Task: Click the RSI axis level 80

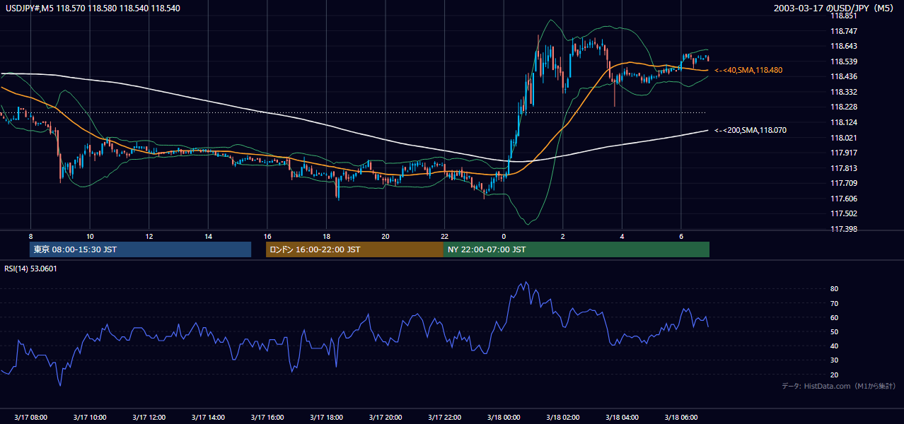Action: pyautogui.click(x=834, y=289)
